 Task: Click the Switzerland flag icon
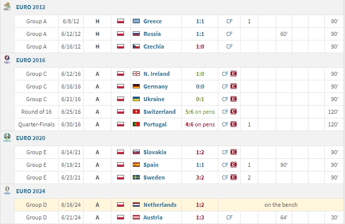click(136, 111)
